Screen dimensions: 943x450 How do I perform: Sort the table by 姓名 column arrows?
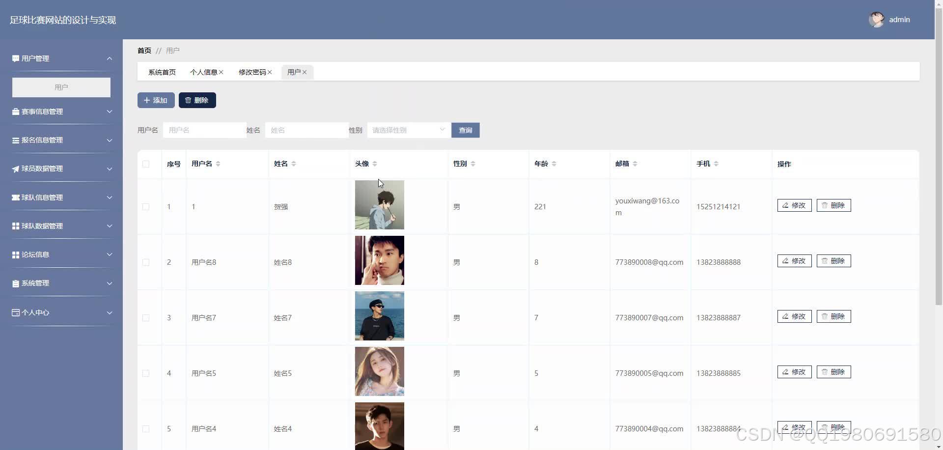294,164
